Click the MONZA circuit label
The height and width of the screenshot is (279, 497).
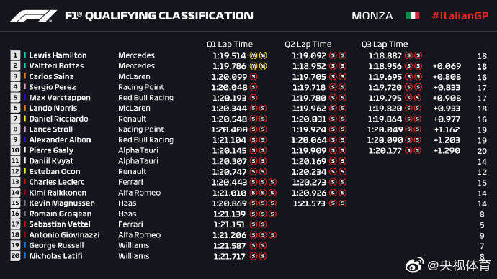tap(372, 16)
